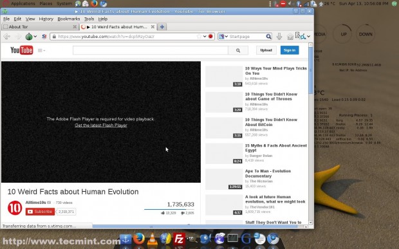Viewport: 399px width, 249px height.
Task: Launch Firefox from the dock
Action: point(138,239)
